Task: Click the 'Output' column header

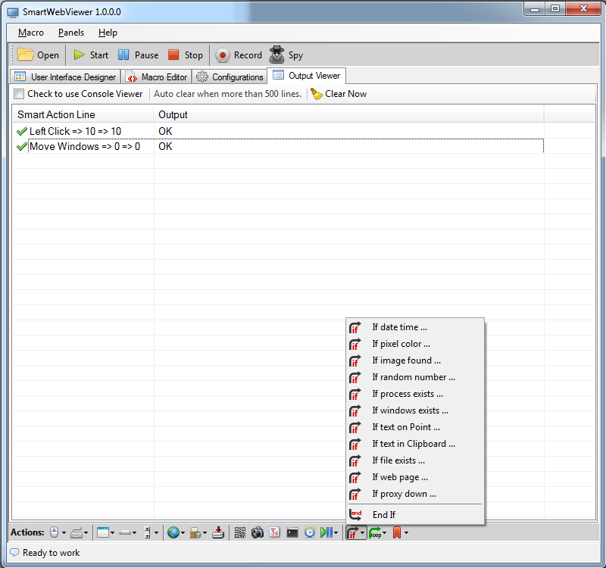Action: (x=349, y=115)
